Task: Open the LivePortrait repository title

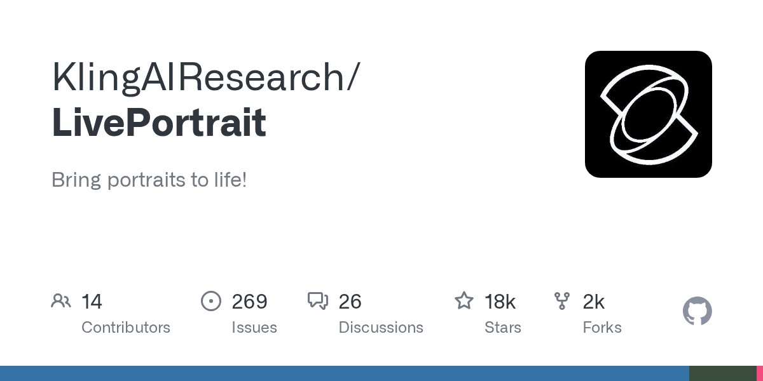Action: click(159, 123)
